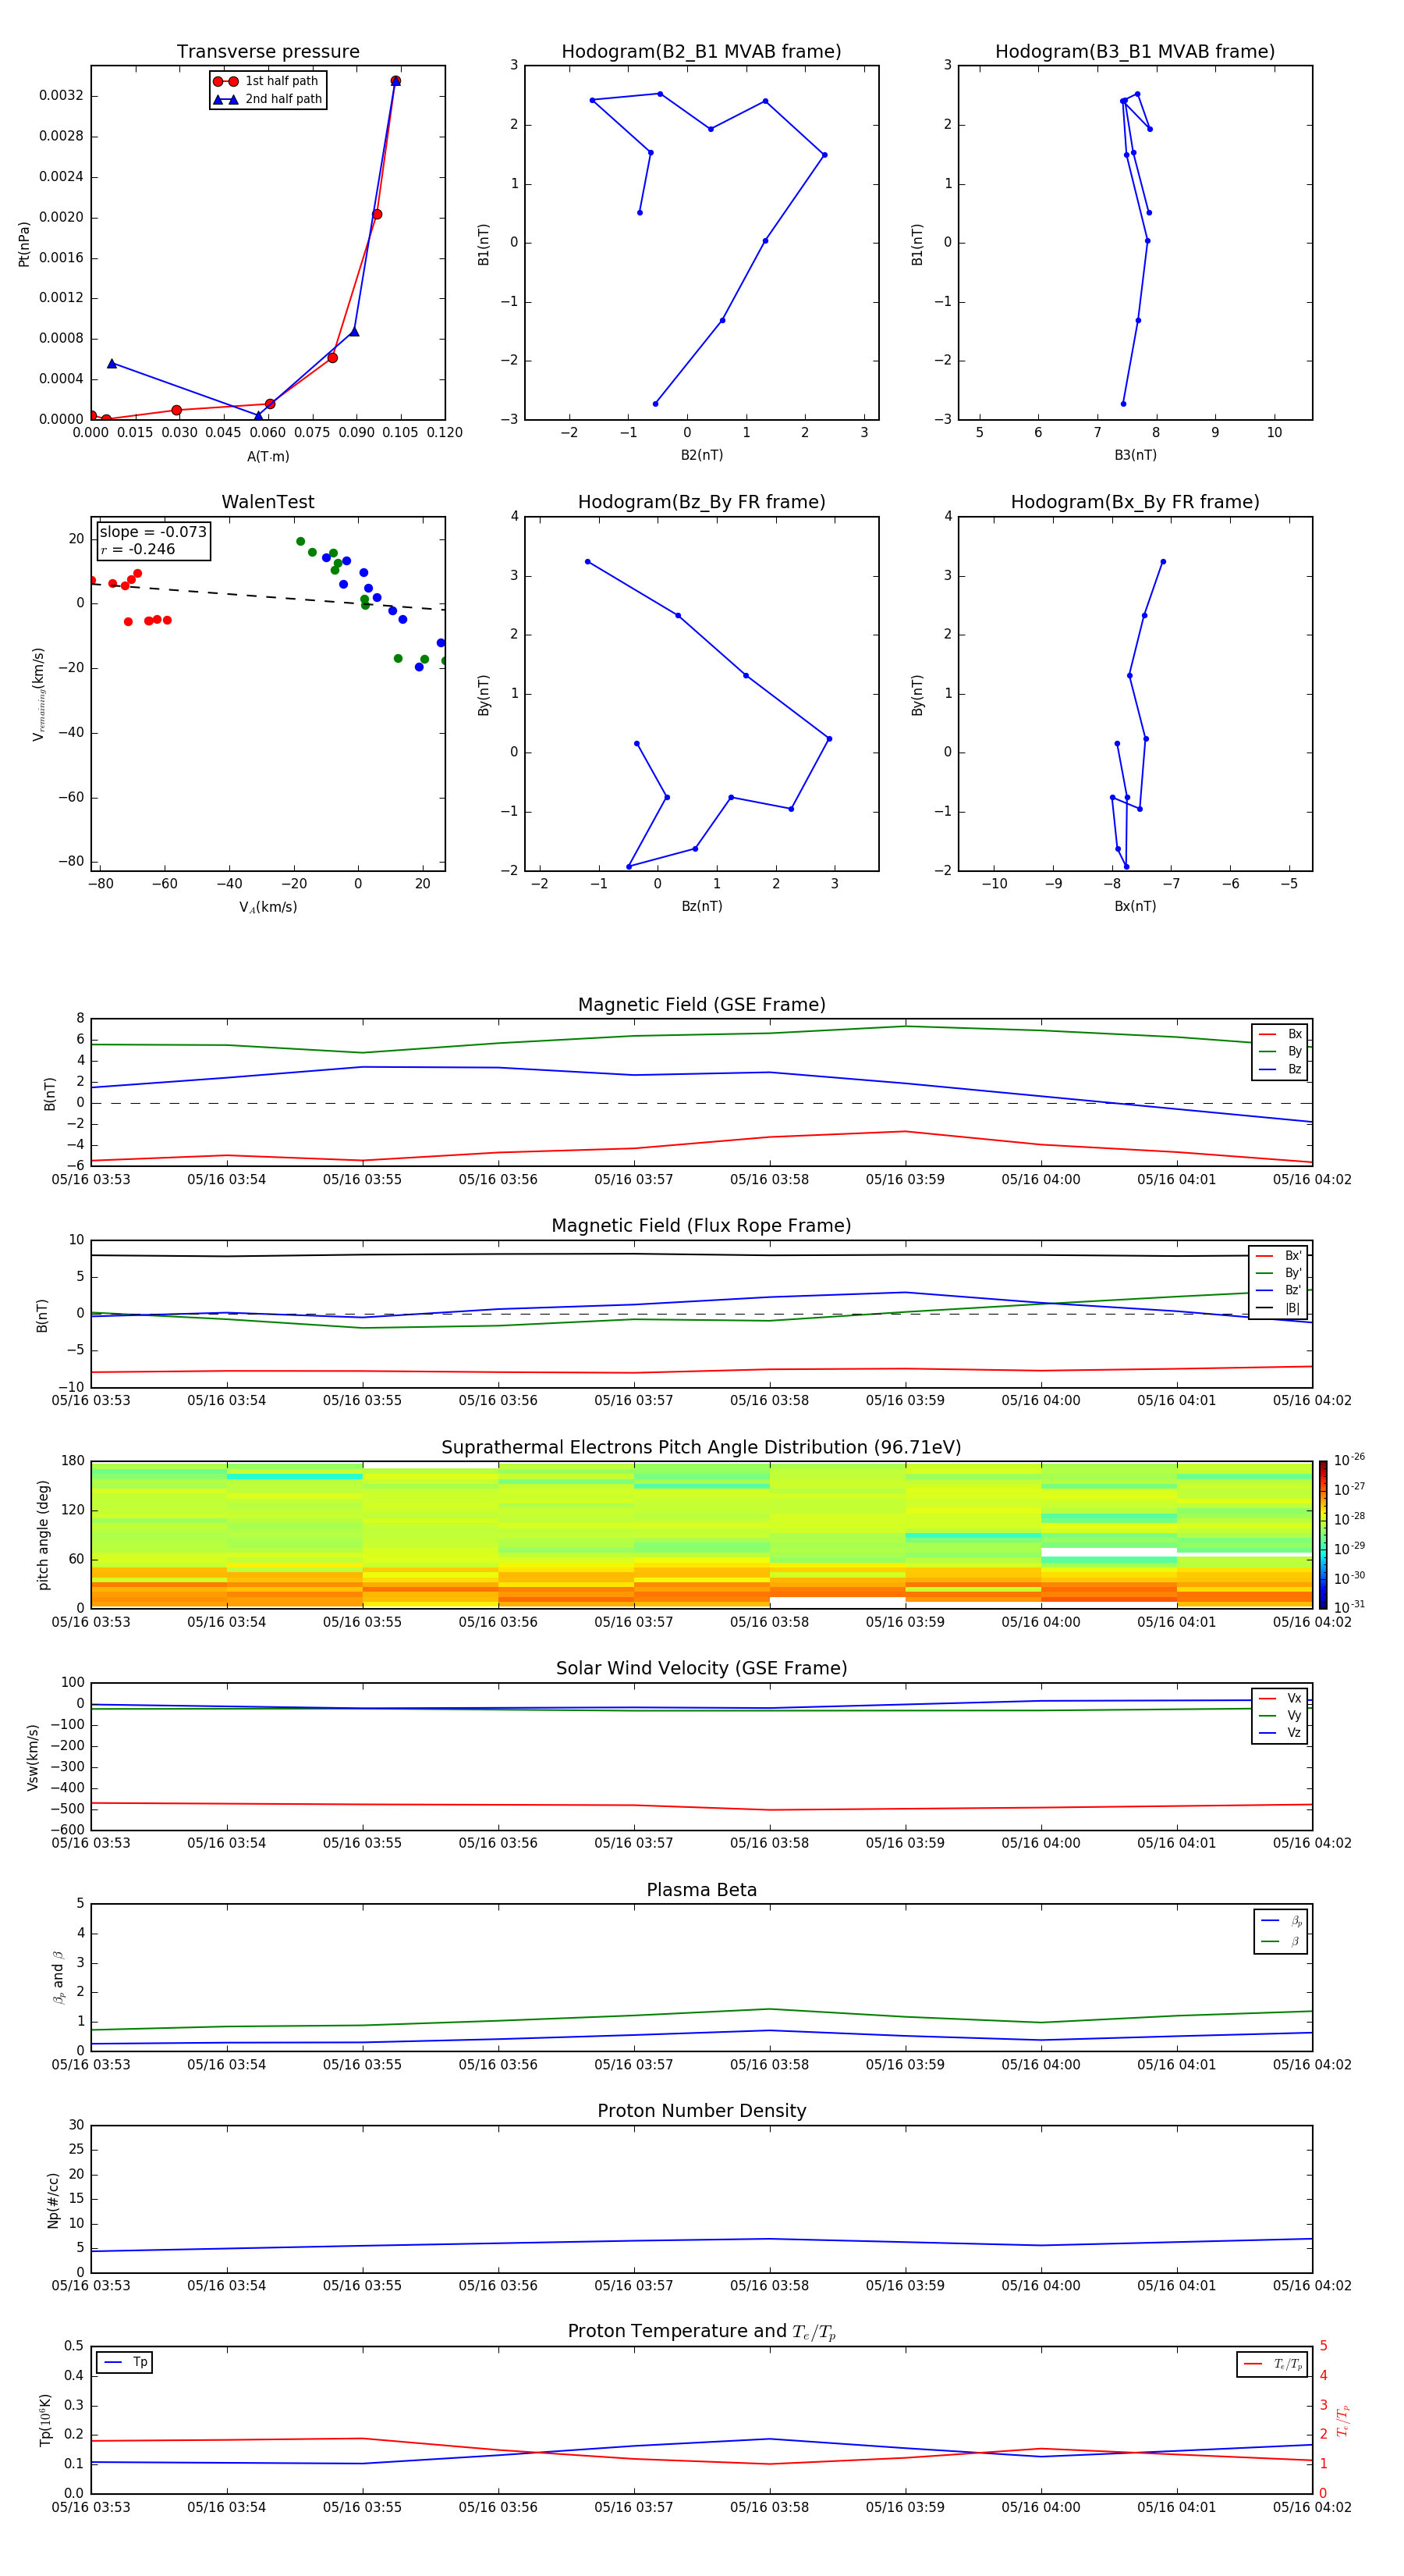This screenshot has height=2576, width=1404.
Task: Click the '2nd half path' legend entry
Action: point(267,99)
